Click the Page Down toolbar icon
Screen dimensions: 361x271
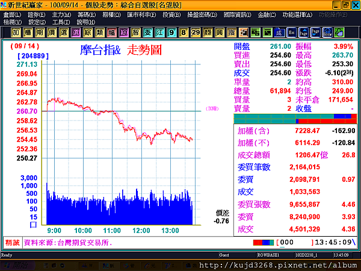tap(315, 33)
